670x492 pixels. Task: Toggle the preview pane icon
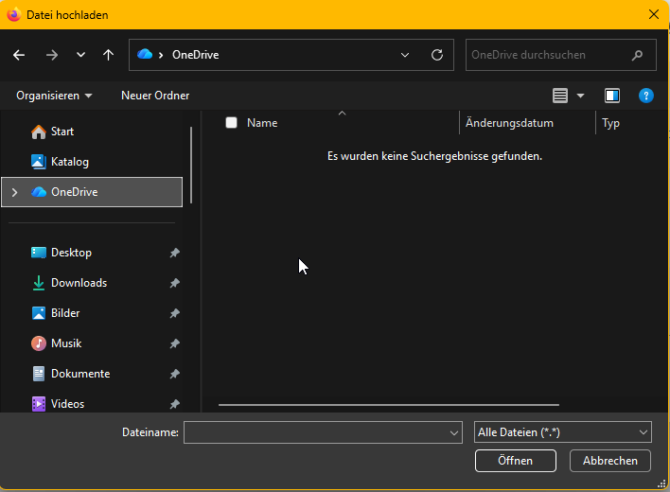(612, 96)
